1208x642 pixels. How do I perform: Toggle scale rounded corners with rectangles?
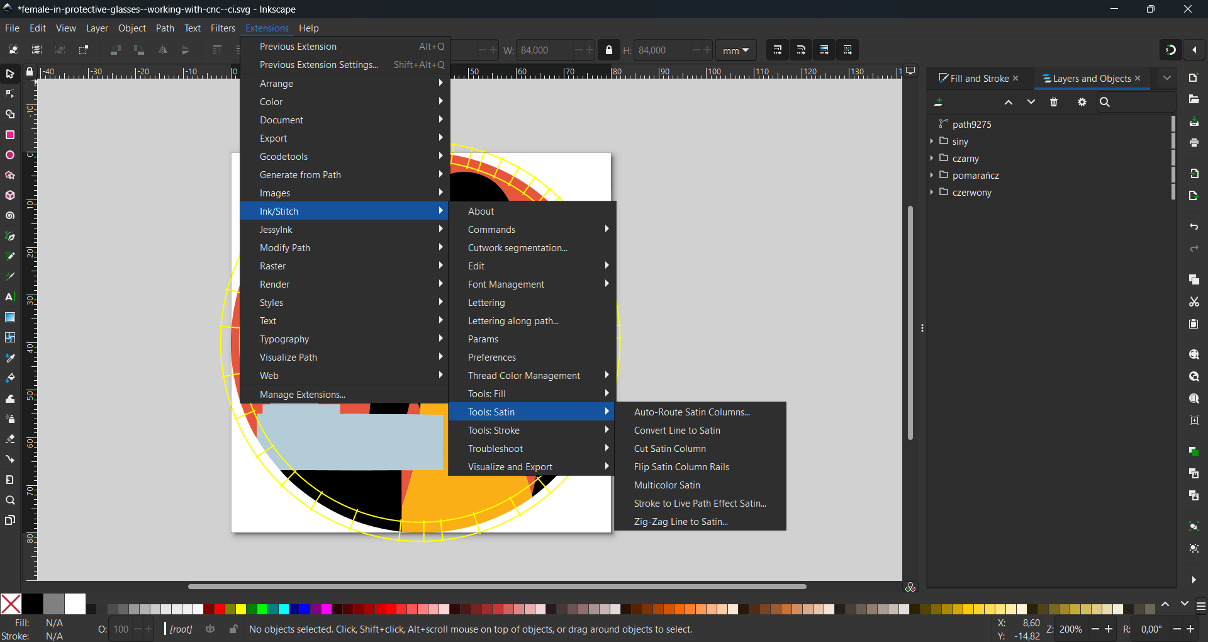pyautogui.click(x=801, y=50)
